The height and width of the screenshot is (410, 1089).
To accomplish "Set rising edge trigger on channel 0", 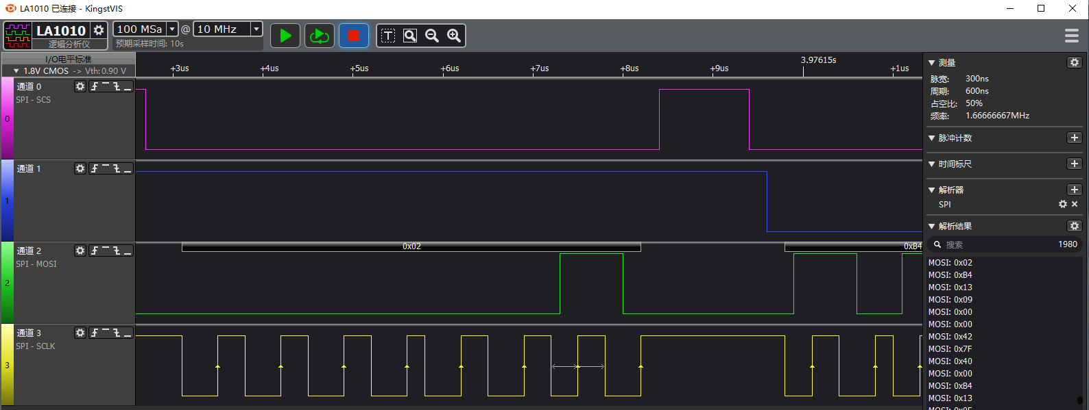I will pyautogui.click(x=95, y=86).
